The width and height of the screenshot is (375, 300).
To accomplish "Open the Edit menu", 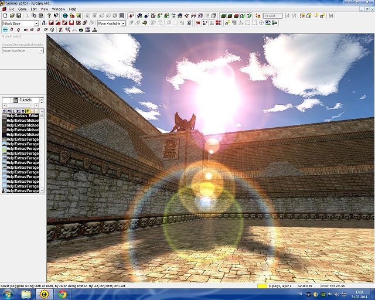I will (x=34, y=9).
